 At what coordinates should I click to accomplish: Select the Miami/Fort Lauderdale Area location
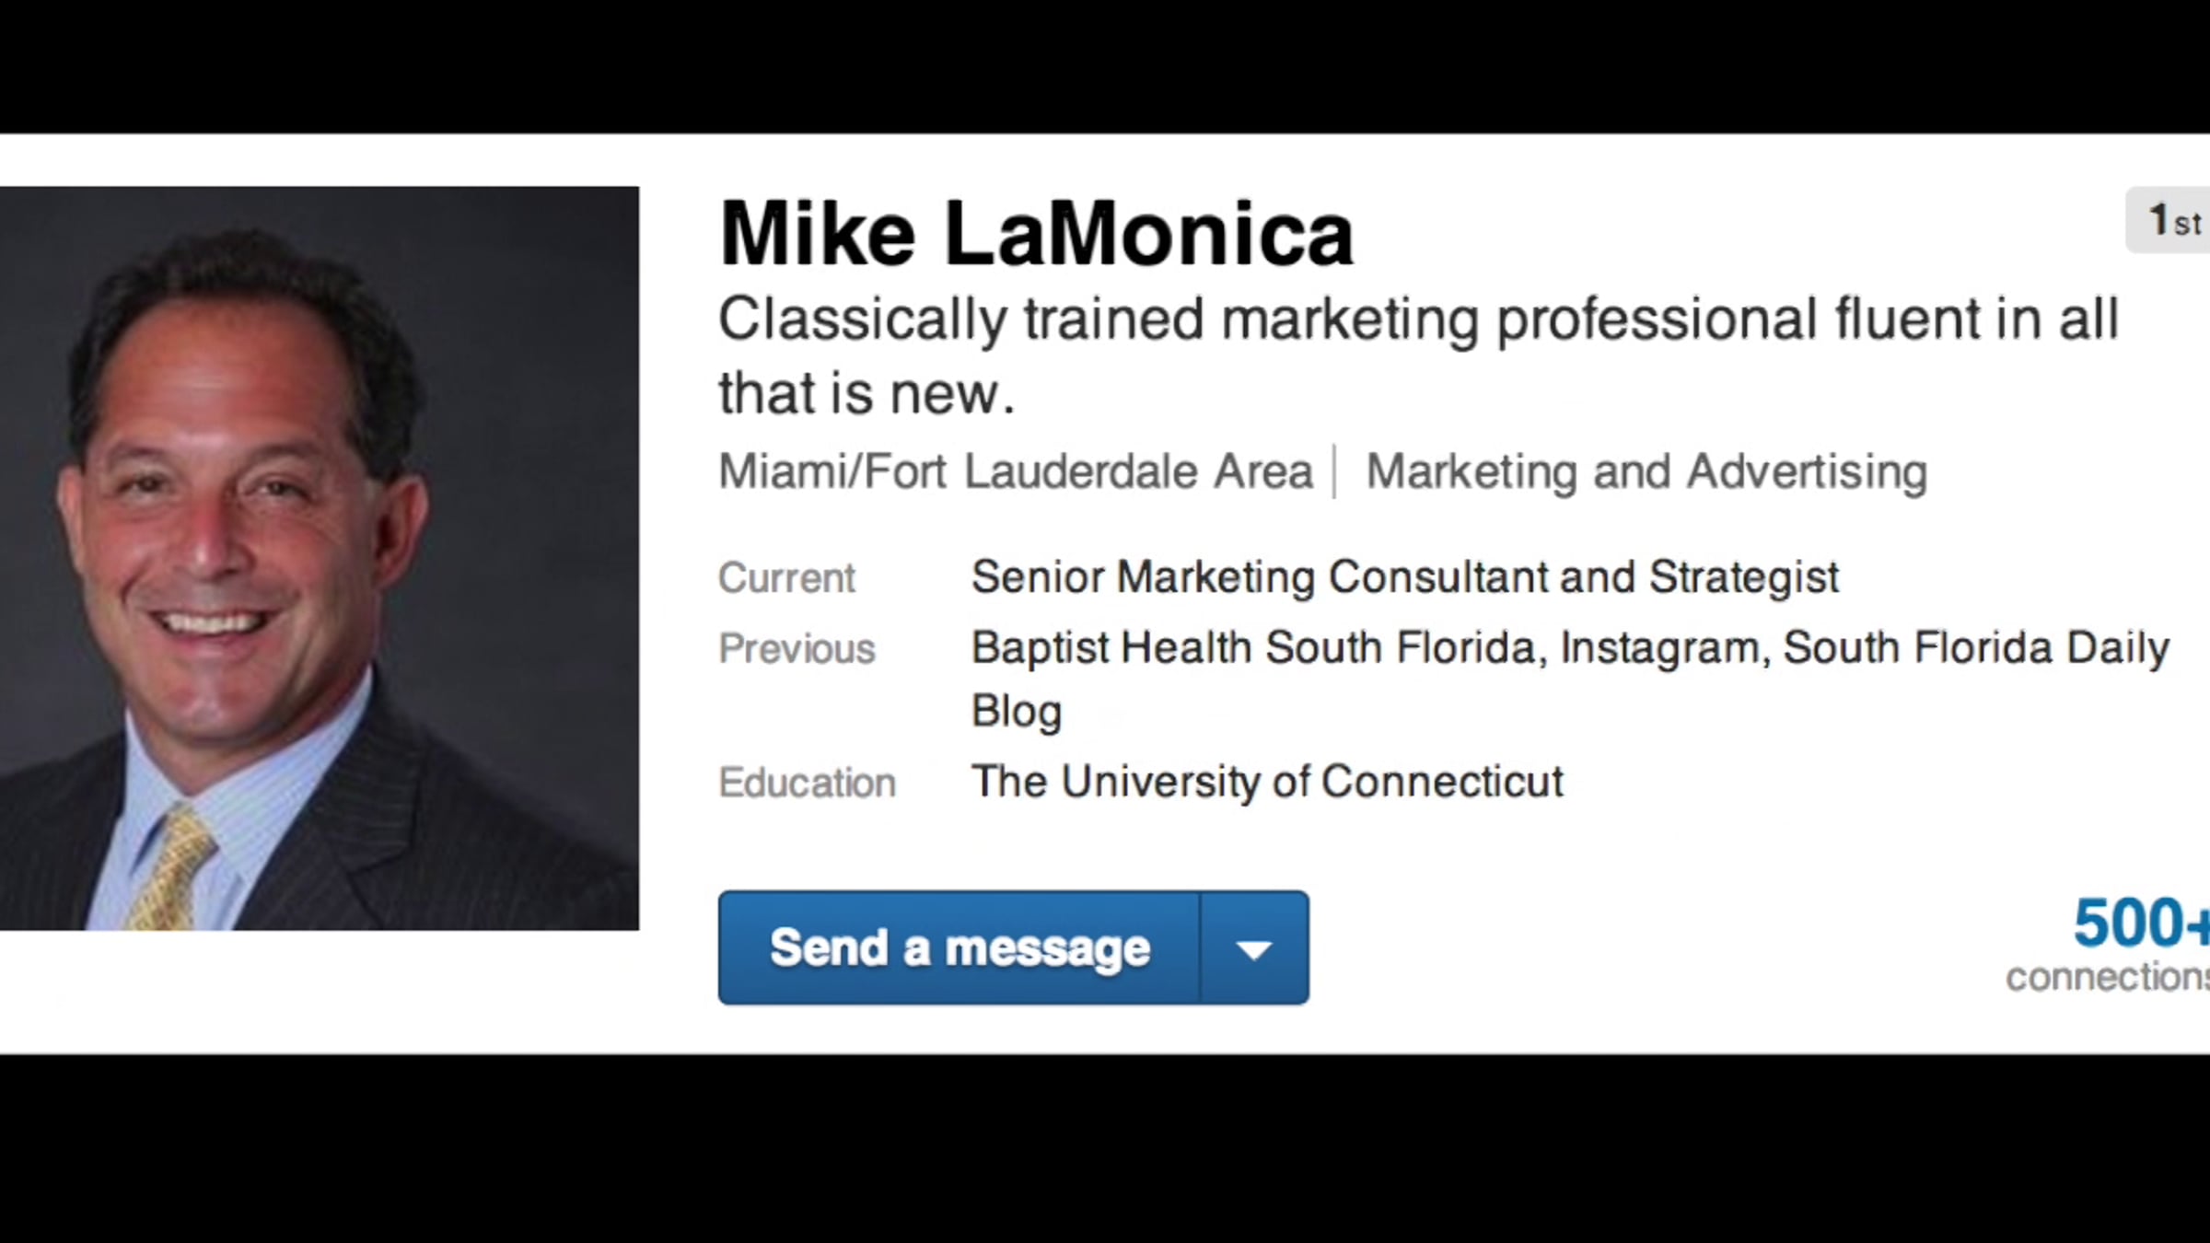(1015, 472)
